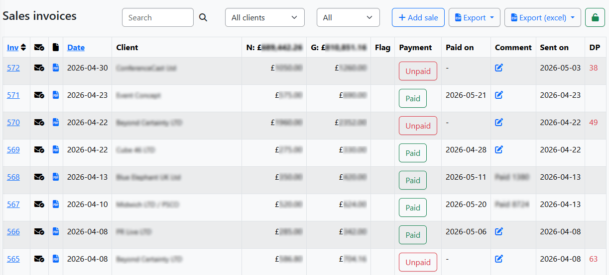The width and height of the screenshot is (609, 275).
Task: Click the email column header icon
Action: 39,48
